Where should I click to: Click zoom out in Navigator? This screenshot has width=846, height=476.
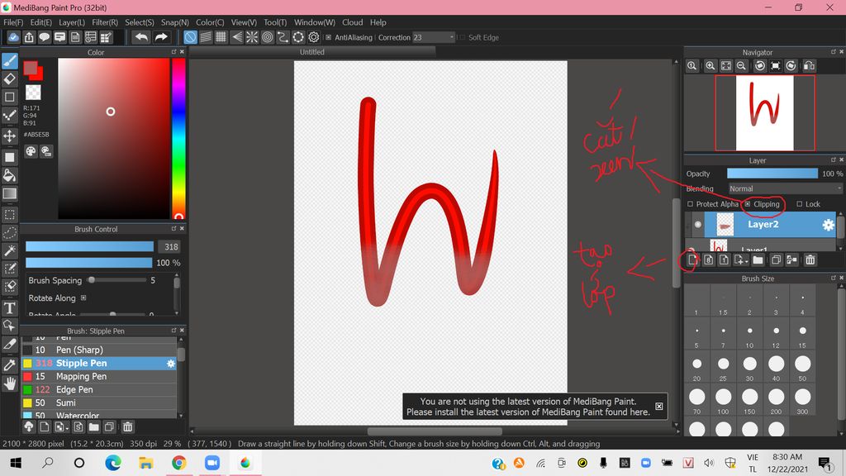741,66
